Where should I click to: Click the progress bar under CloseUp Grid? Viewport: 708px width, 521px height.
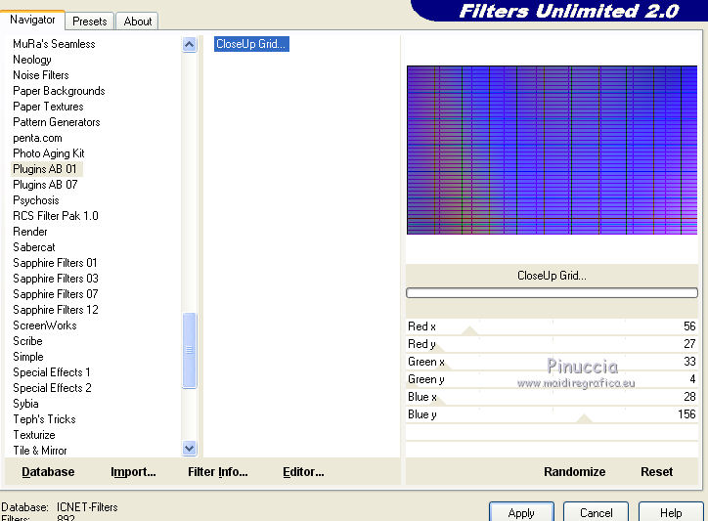click(552, 293)
